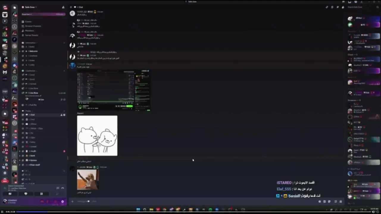This screenshot has width=381, height=214.
Task: Disconnect from voice using the hang-up icon
Action: (63, 188)
